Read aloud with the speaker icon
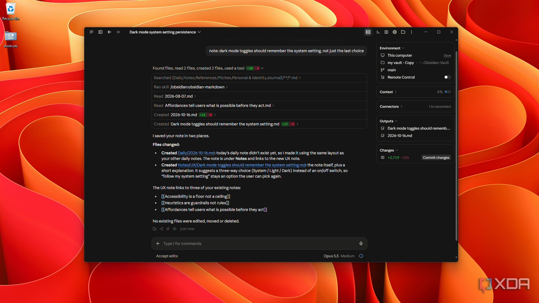This screenshot has width=539, height=303. 175,229
